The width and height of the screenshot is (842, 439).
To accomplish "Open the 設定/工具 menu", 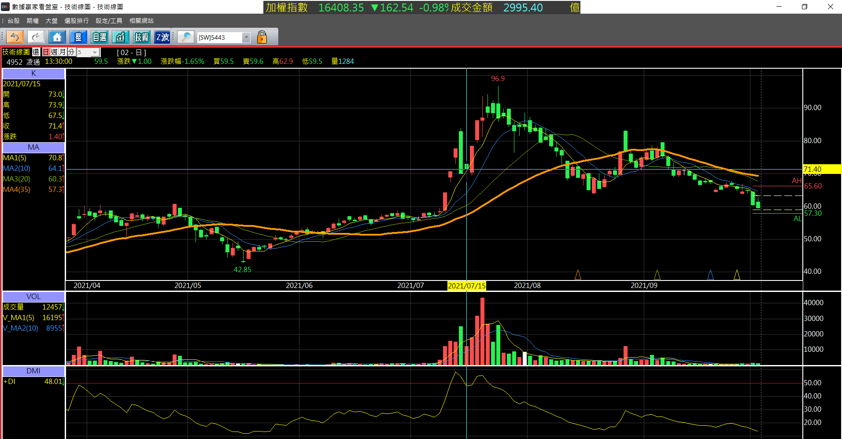I will pos(109,21).
